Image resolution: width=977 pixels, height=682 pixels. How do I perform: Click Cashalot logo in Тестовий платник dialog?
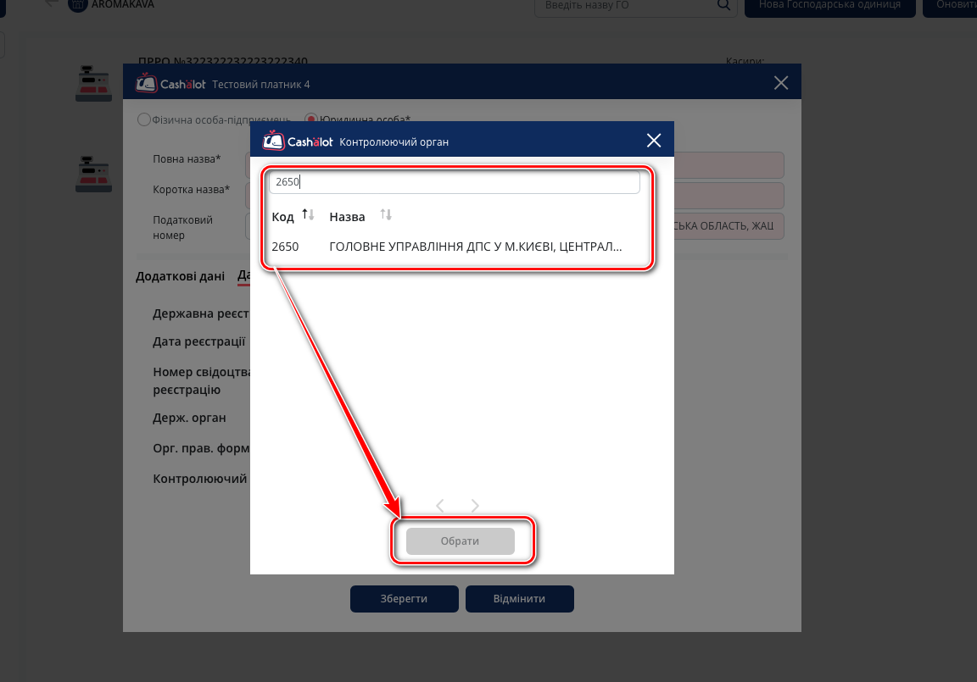tap(170, 84)
